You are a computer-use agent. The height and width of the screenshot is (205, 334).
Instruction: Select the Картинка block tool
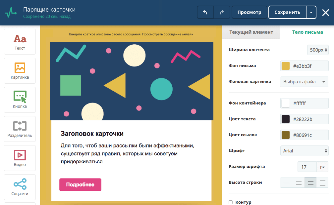click(x=20, y=71)
